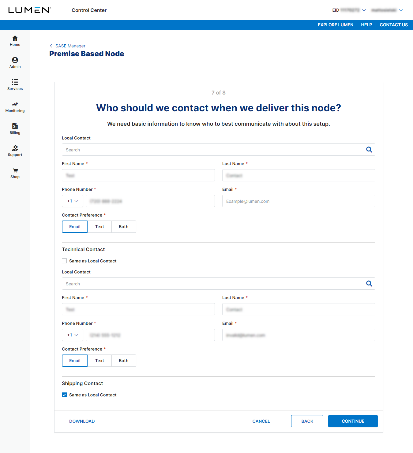Click the 'Shipping Contact' section heading
The height and width of the screenshot is (453, 413).
pos(82,384)
